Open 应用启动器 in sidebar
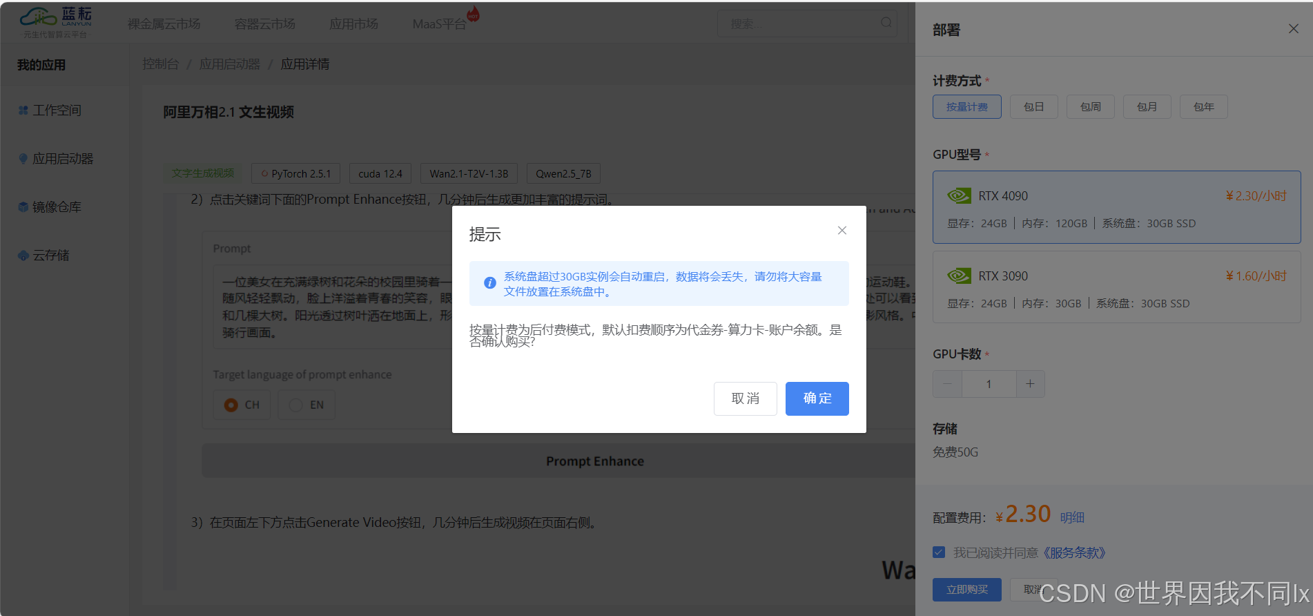 [x=63, y=159]
